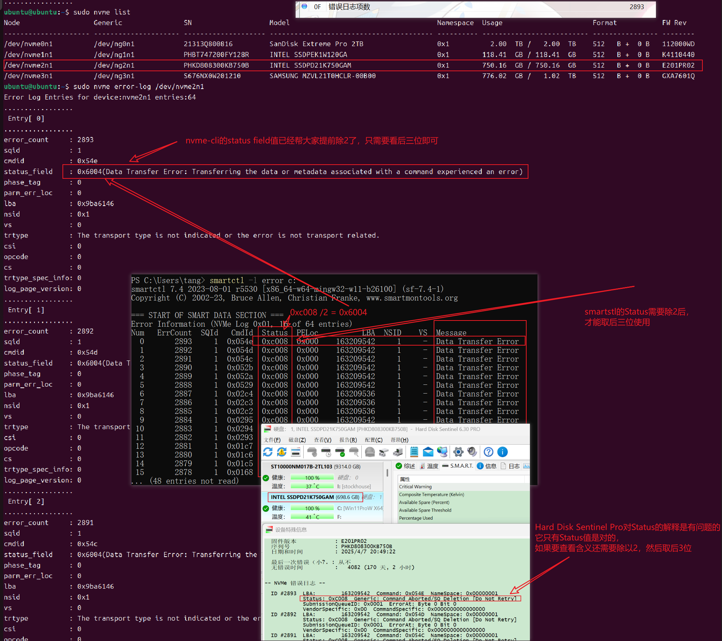The image size is (722, 641).
Task: Click ErrCount 2893 in smartctl table
Action: [x=183, y=341]
